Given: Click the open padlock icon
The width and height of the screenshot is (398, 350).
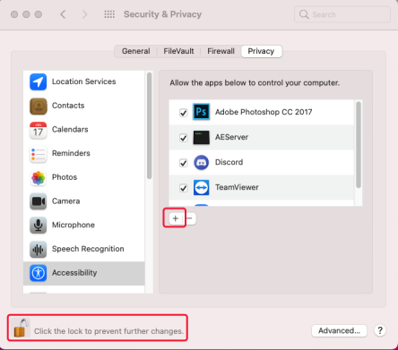Looking at the screenshot, I should 21,328.
